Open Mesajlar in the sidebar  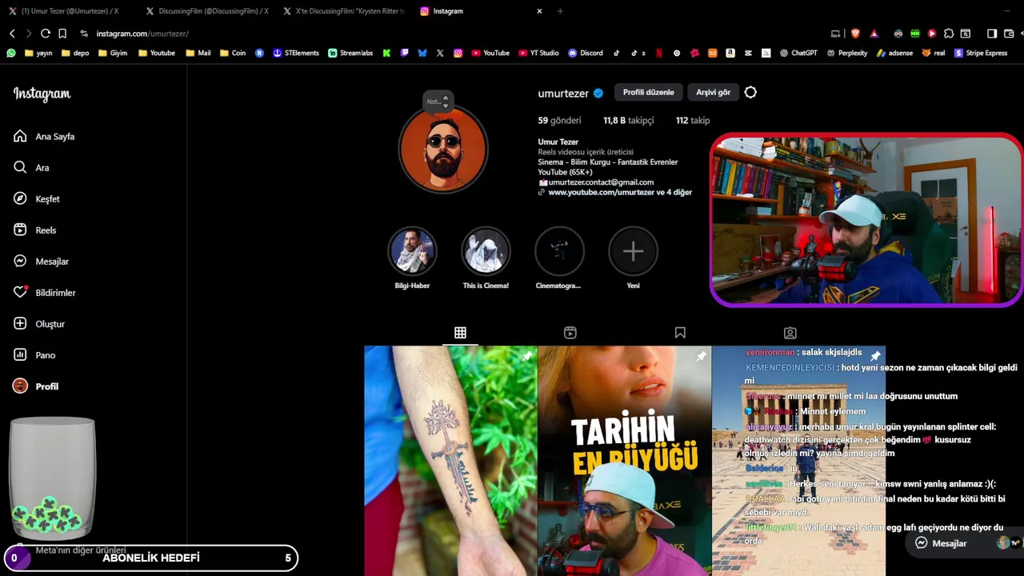pyautogui.click(x=41, y=262)
